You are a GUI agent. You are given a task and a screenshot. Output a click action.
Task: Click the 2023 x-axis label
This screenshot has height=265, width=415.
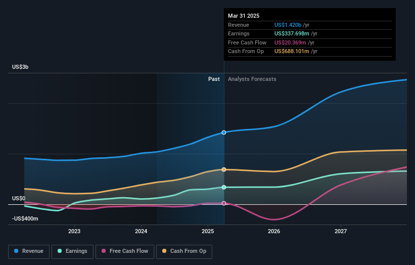click(x=74, y=231)
